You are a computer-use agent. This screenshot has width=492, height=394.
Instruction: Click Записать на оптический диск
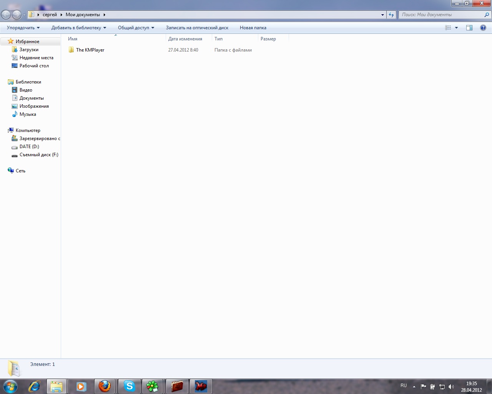[197, 28]
